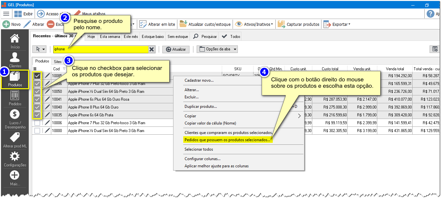Select the Produtos sub-tab
Screen dimensions: 441x200
click(42, 61)
